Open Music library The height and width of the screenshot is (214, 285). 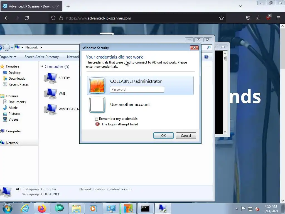(13, 108)
